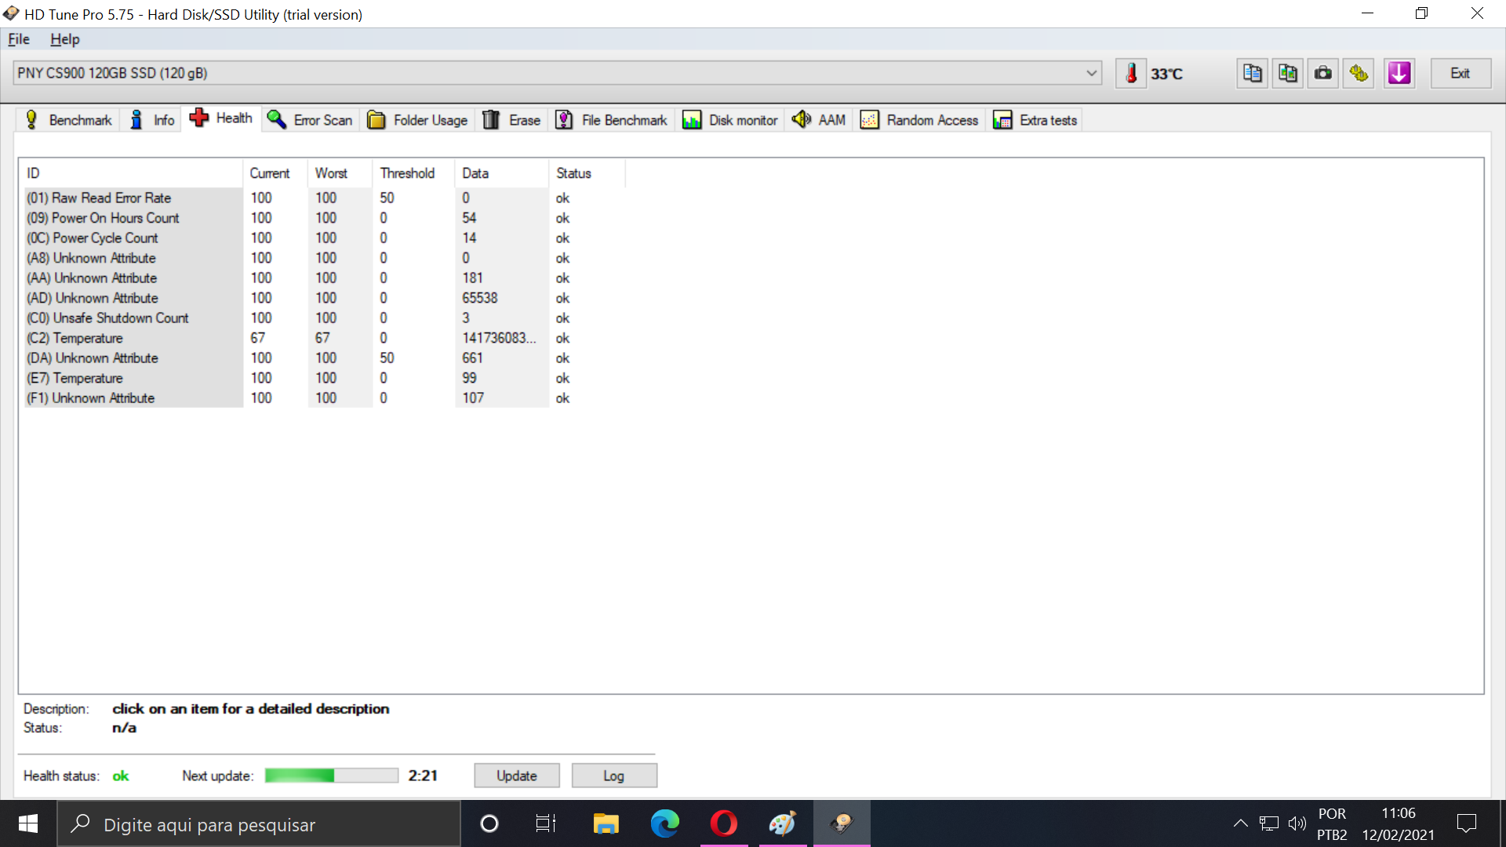Open the options gears icon

pos(1359,73)
